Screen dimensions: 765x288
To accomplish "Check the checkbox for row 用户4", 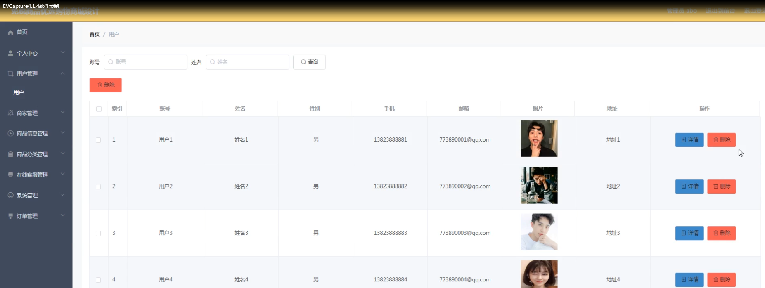I will coord(98,280).
